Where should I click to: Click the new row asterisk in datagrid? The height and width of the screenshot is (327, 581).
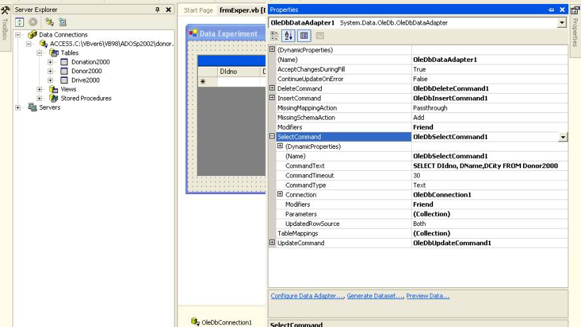coord(203,82)
